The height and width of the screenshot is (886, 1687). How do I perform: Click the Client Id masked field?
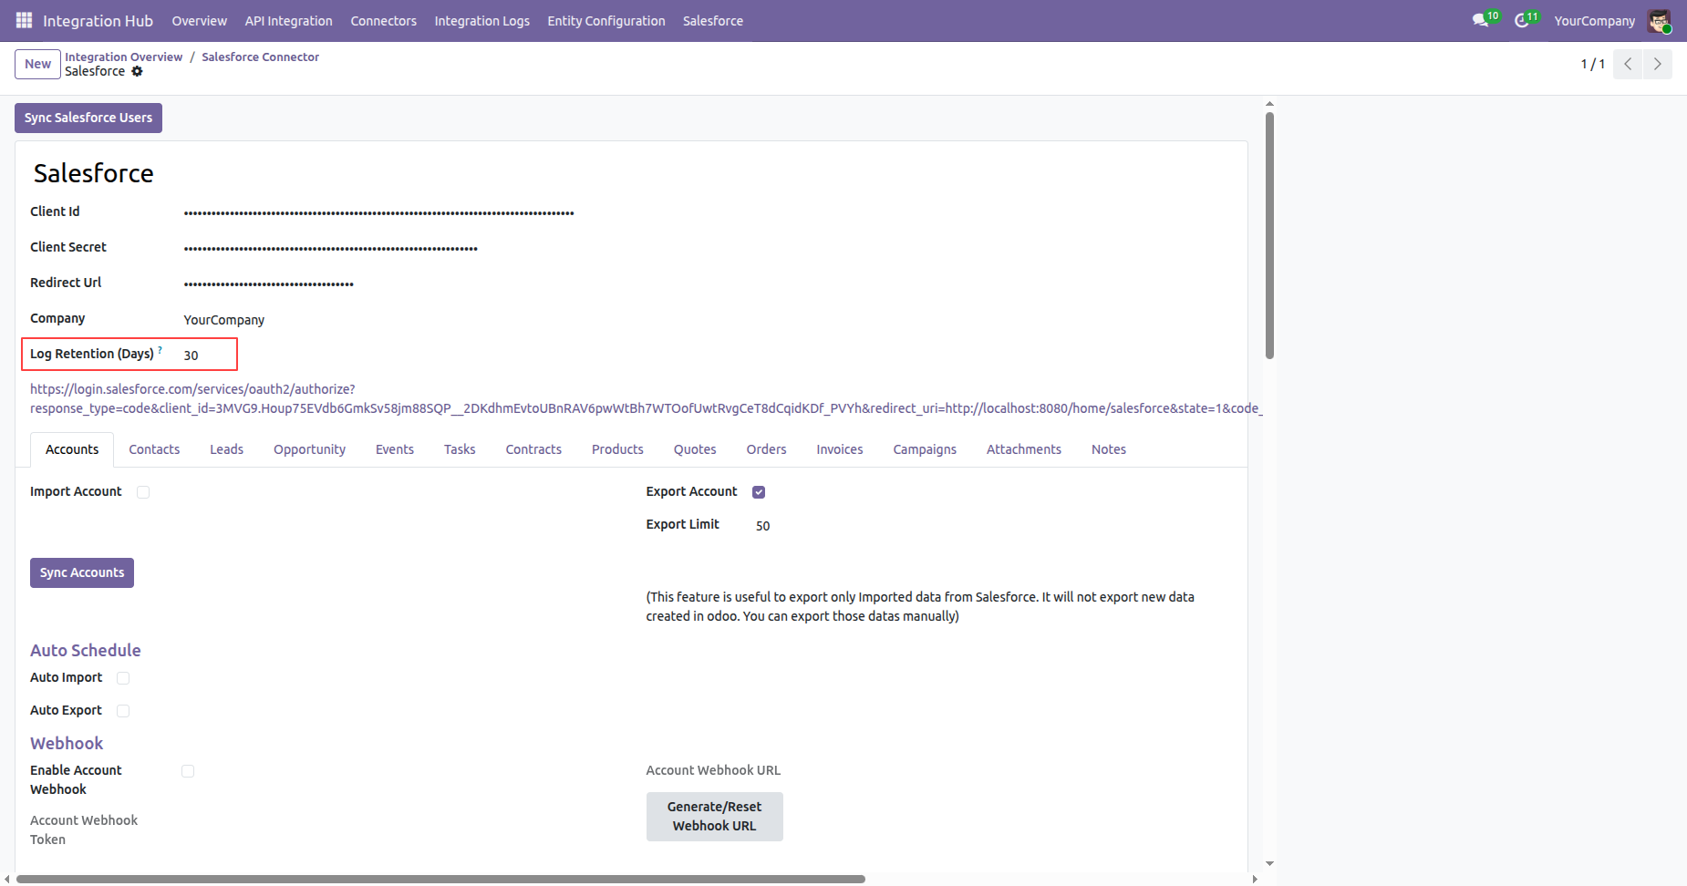tap(378, 213)
